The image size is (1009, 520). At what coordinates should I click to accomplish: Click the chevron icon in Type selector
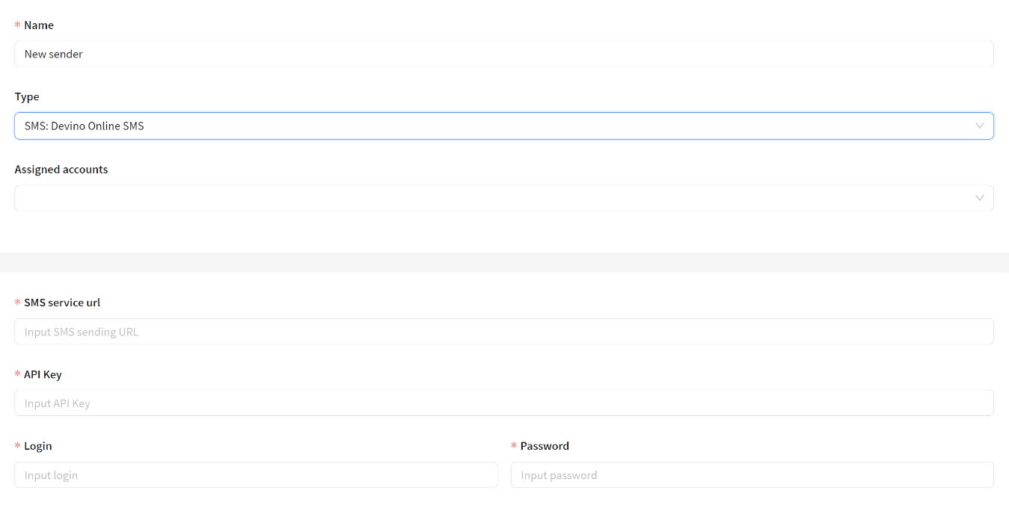pyautogui.click(x=979, y=126)
